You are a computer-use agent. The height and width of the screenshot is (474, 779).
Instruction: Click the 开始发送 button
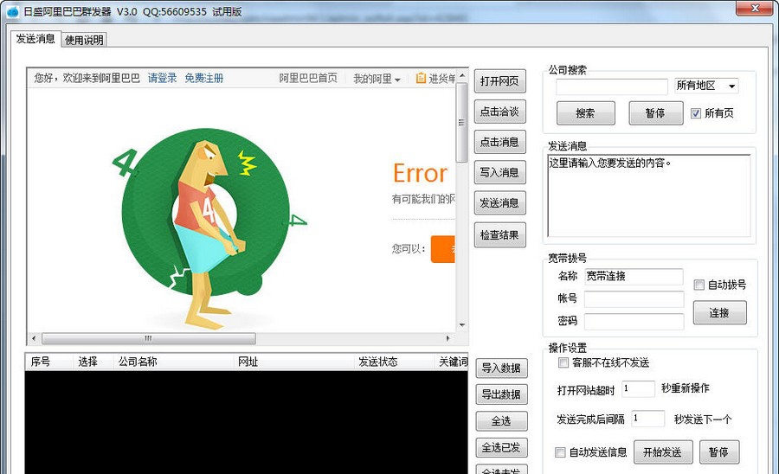(663, 452)
